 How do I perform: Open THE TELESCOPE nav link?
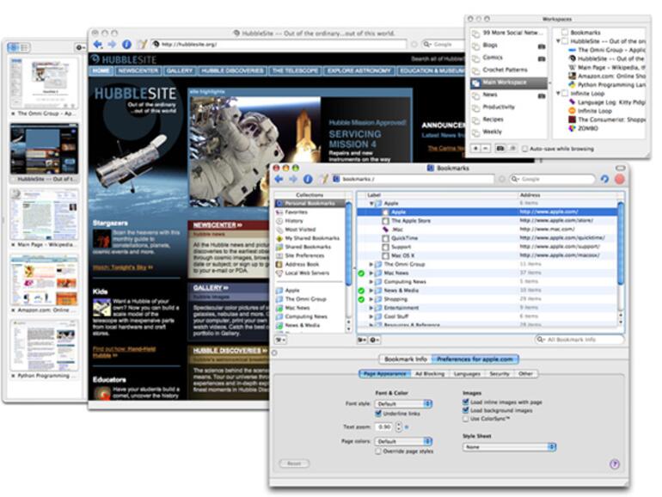coord(295,71)
